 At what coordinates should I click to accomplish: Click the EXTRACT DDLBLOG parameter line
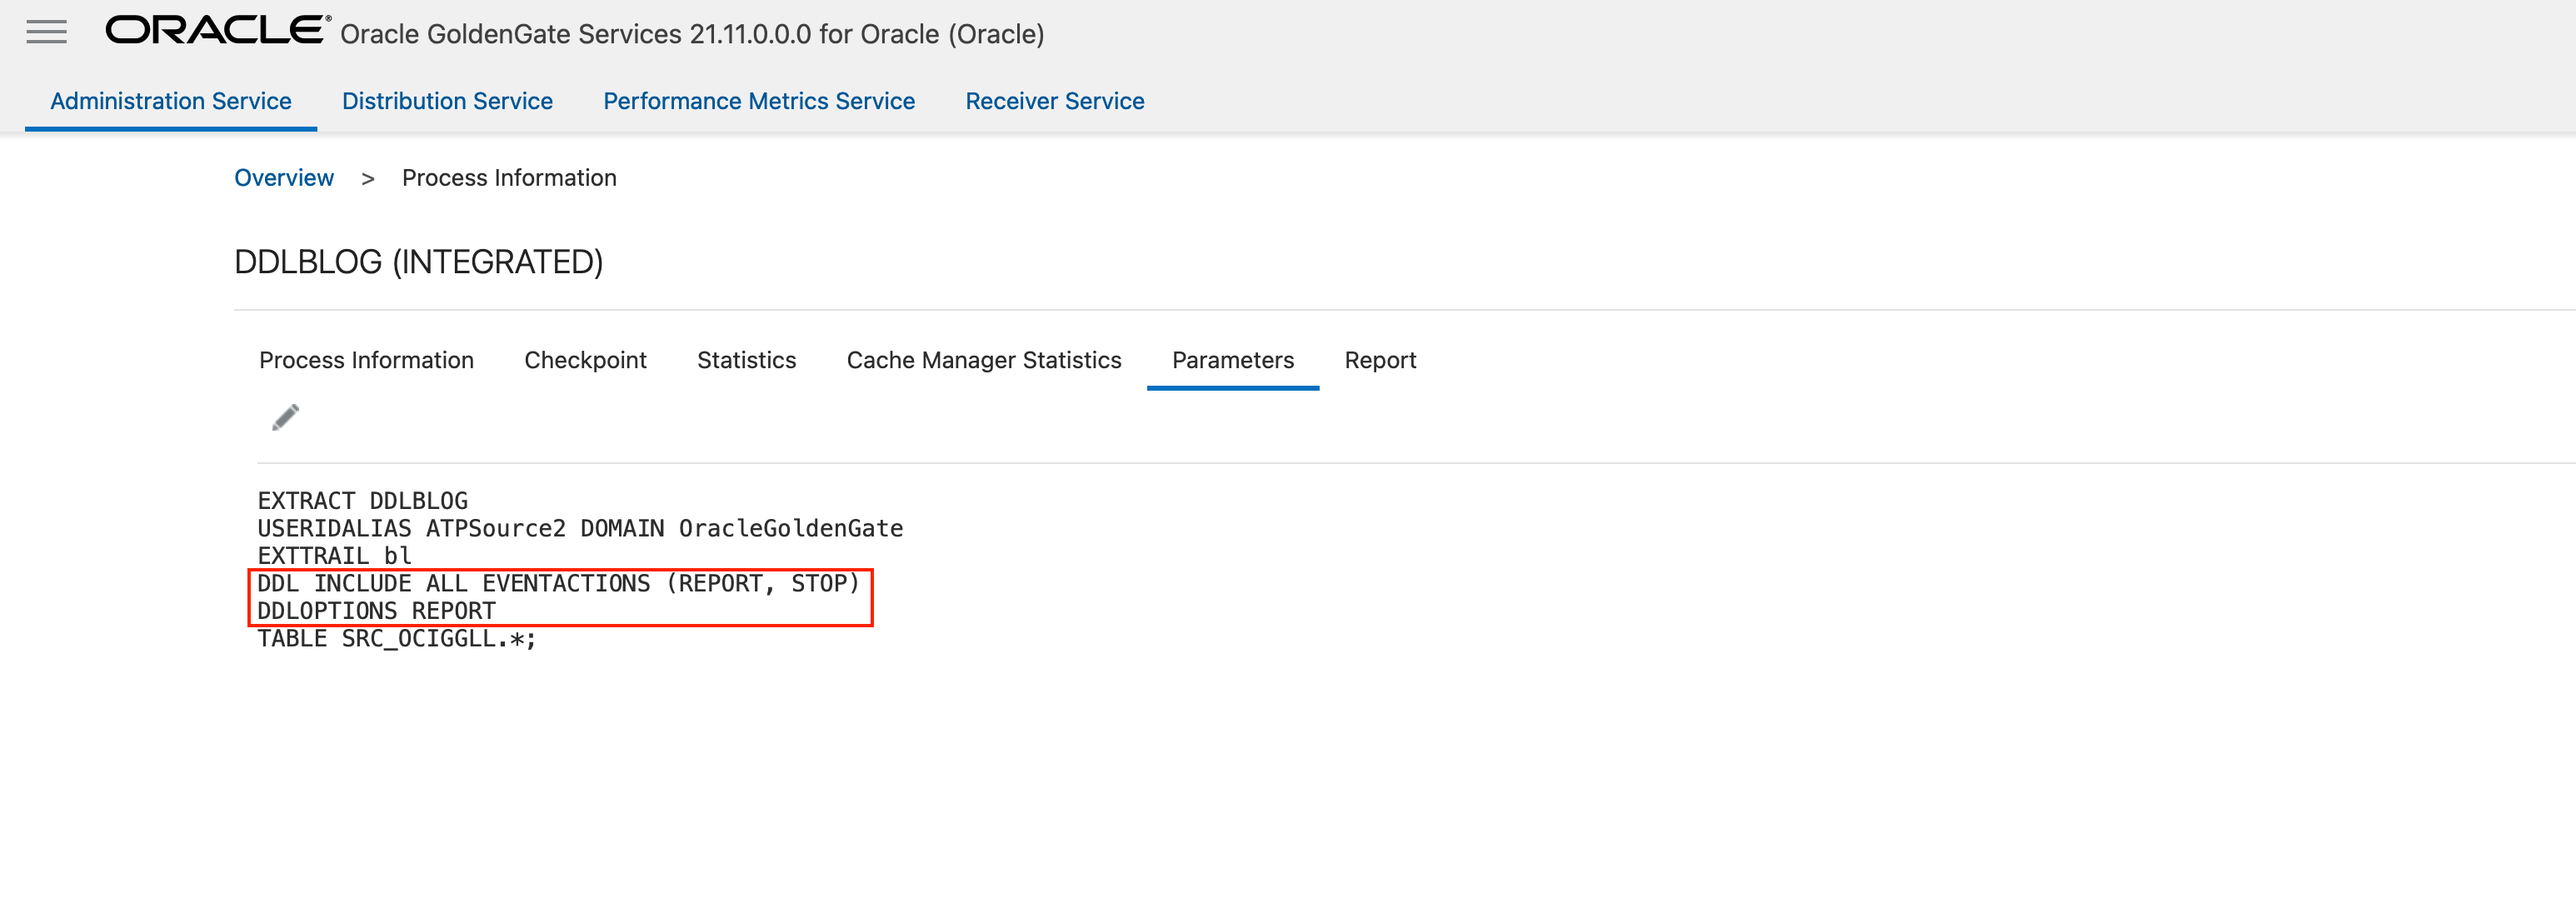coord(362,501)
